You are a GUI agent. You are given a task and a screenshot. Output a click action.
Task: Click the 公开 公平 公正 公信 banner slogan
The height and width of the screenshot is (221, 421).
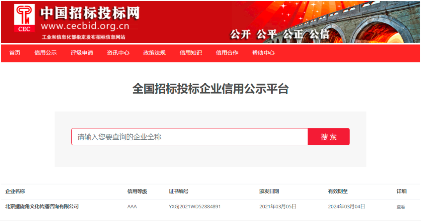(x=280, y=34)
